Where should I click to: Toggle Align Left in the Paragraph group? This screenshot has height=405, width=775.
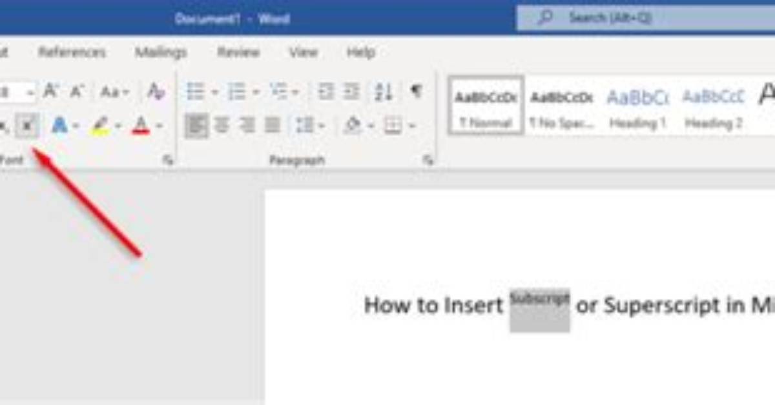click(196, 126)
